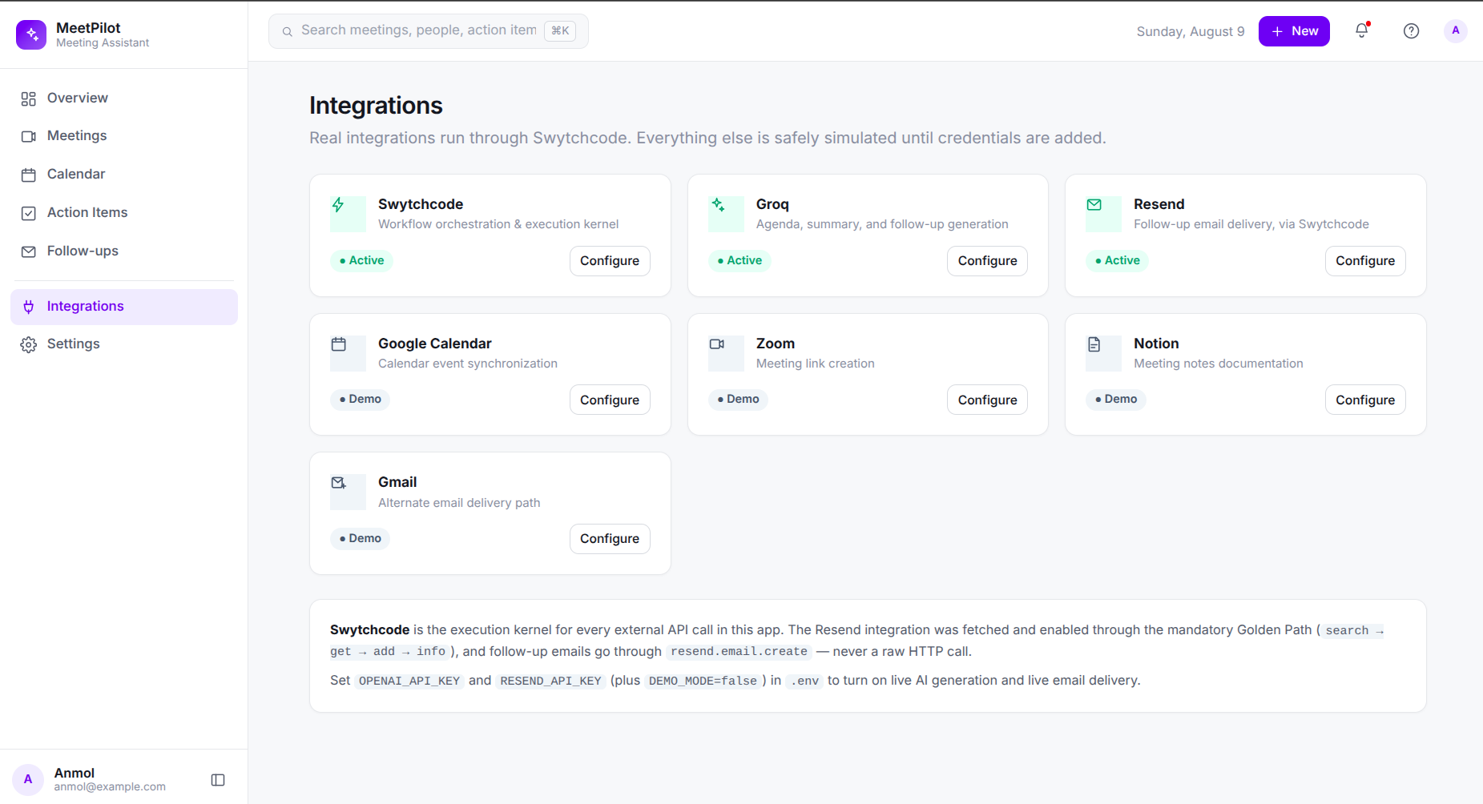Configure the Gmail integration
This screenshot has width=1483, height=804.
click(x=610, y=539)
